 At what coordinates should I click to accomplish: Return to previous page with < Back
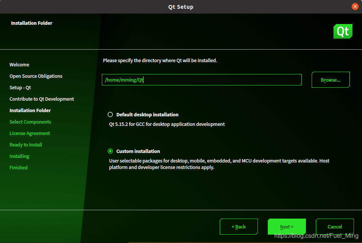click(x=238, y=227)
